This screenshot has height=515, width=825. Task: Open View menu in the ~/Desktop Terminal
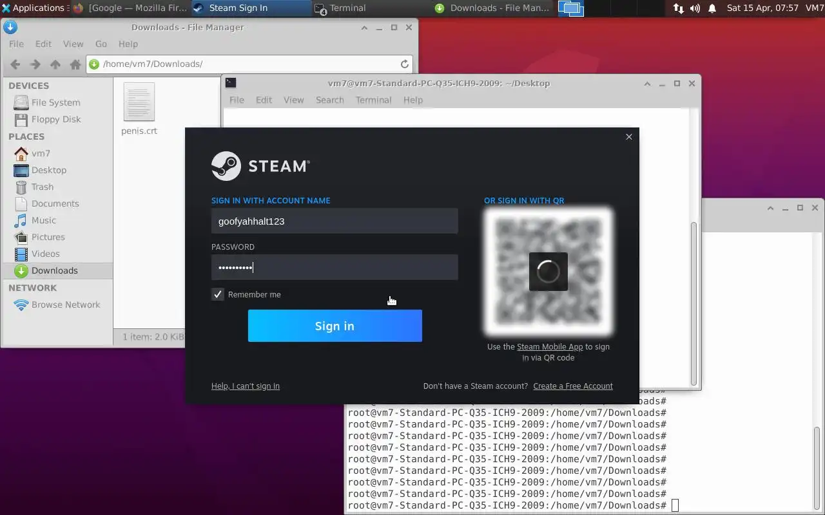(293, 100)
